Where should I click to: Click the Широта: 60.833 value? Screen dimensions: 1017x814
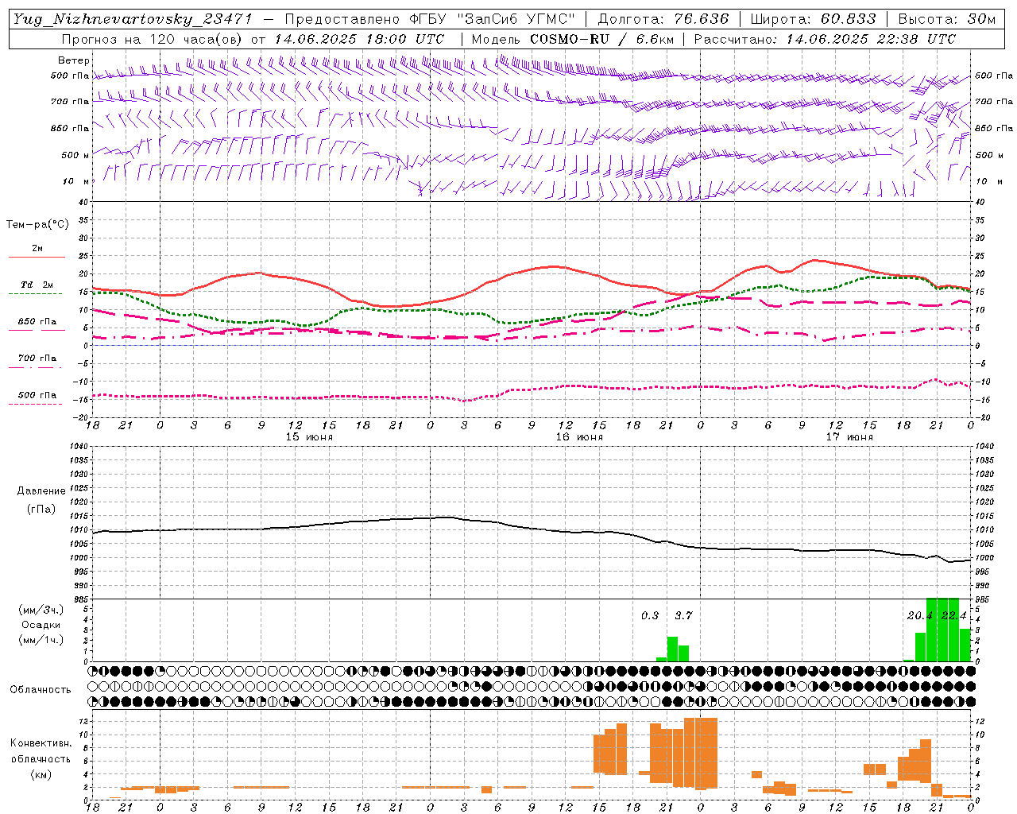pyautogui.click(x=813, y=19)
